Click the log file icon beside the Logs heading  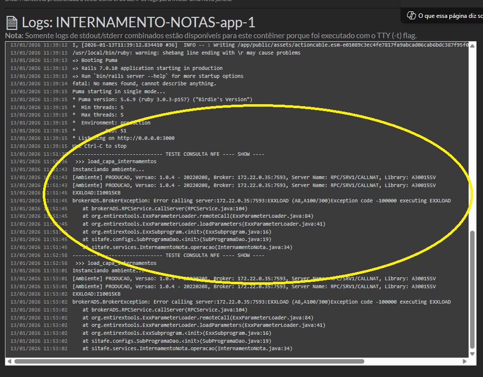[x=12, y=22]
